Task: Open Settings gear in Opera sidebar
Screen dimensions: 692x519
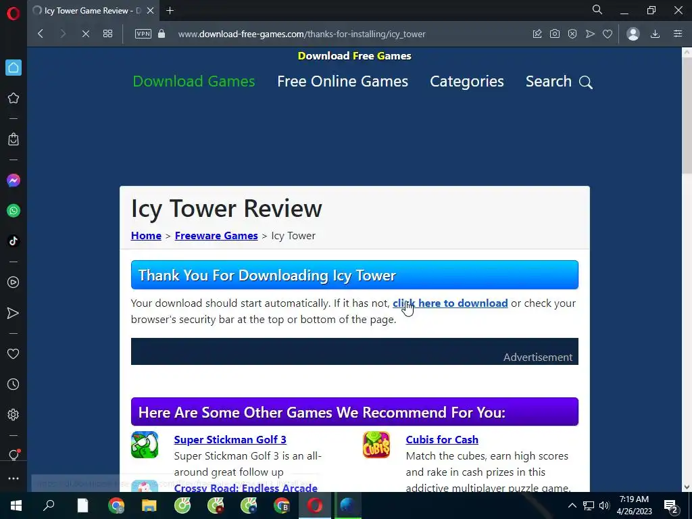Action: (14, 415)
